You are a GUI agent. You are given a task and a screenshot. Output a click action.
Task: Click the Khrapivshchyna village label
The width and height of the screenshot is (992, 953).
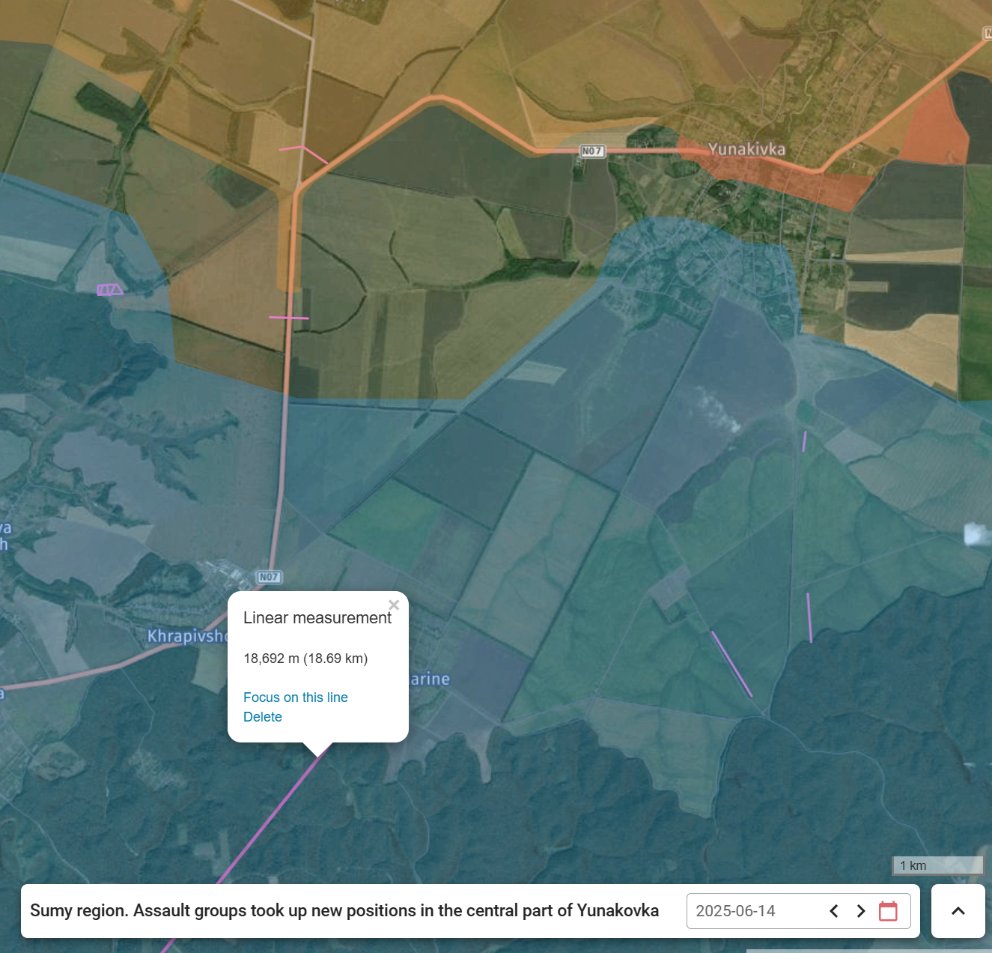click(x=188, y=636)
